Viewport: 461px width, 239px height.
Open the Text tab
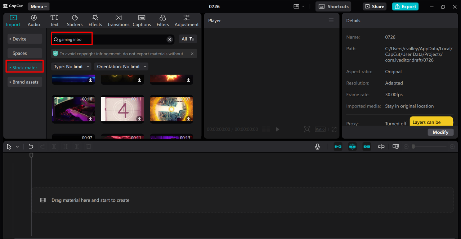pos(54,21)
